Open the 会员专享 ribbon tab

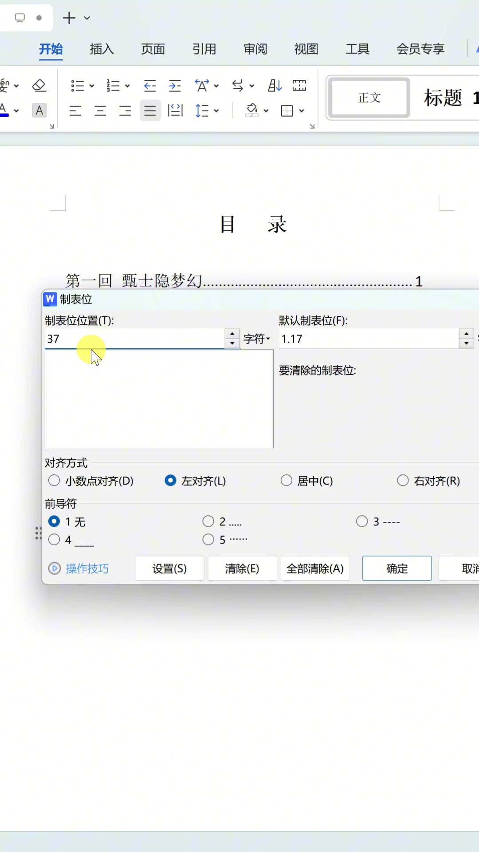[x=420, y=49]
